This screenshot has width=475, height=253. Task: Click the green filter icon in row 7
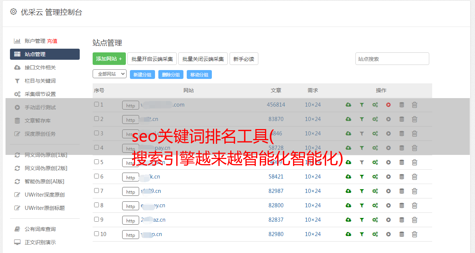click(x=362, y=191)
